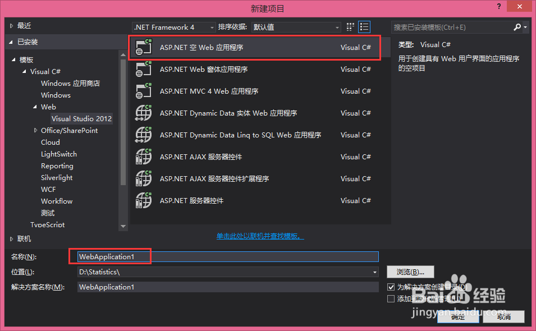
Task: Open the help question mark button
Action: [499, 6]
